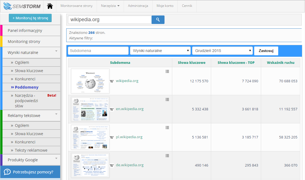Screen dimensions: 305x180
Task: Click the keyword count 490 146
Action: coord(201,165)
